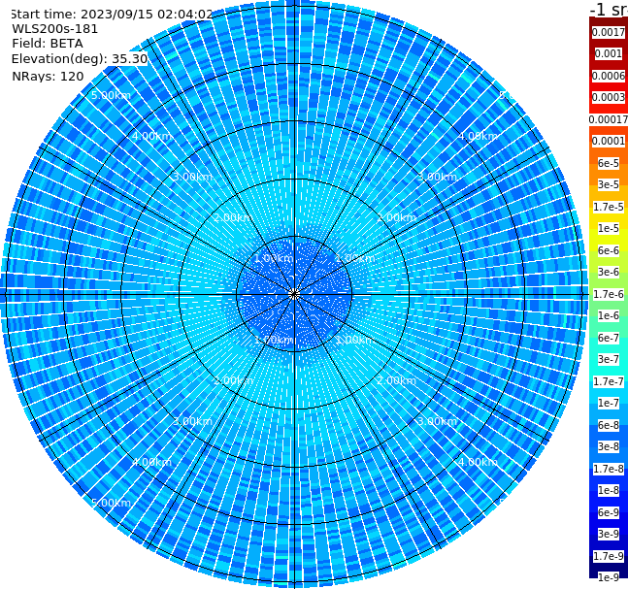Select the 3e-9 colorbar label

pyautogui.click(x=609, y=534)
